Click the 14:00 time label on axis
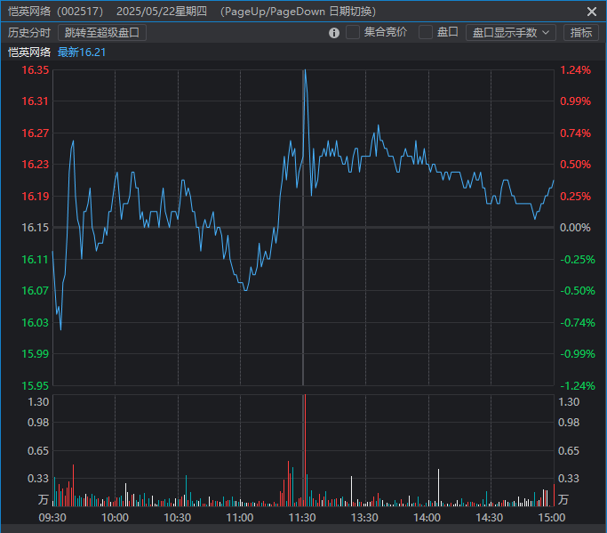Image resolution: width=607 pixels, height=533 pixels. (x=427, y=517)
